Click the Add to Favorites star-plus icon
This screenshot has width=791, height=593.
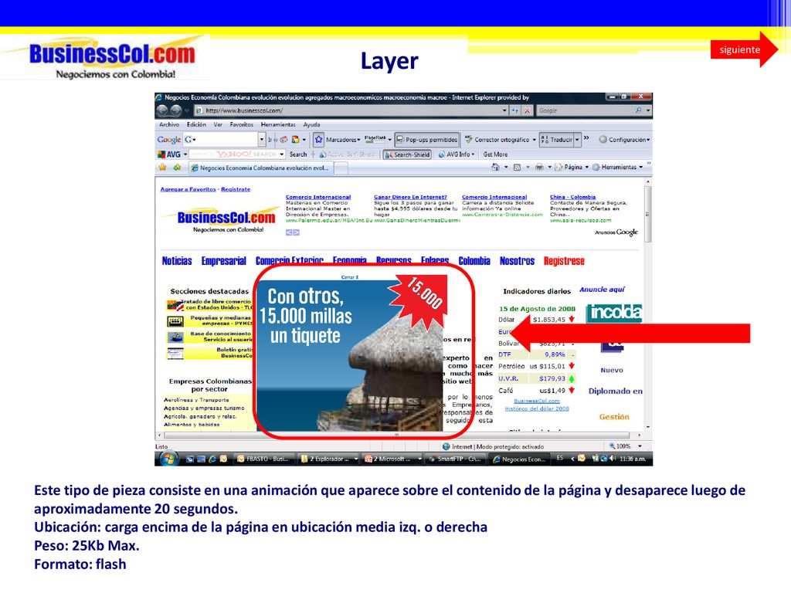(x=177, y=167)
